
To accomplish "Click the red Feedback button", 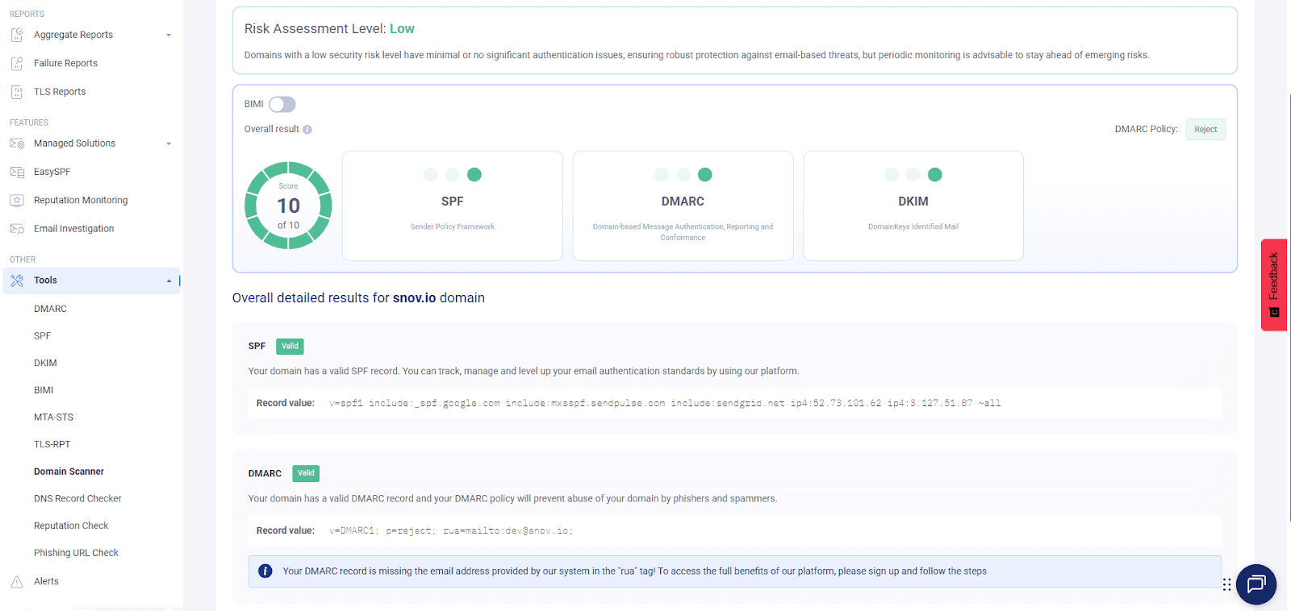I will pyautogui.click(x=1273, y=285).
